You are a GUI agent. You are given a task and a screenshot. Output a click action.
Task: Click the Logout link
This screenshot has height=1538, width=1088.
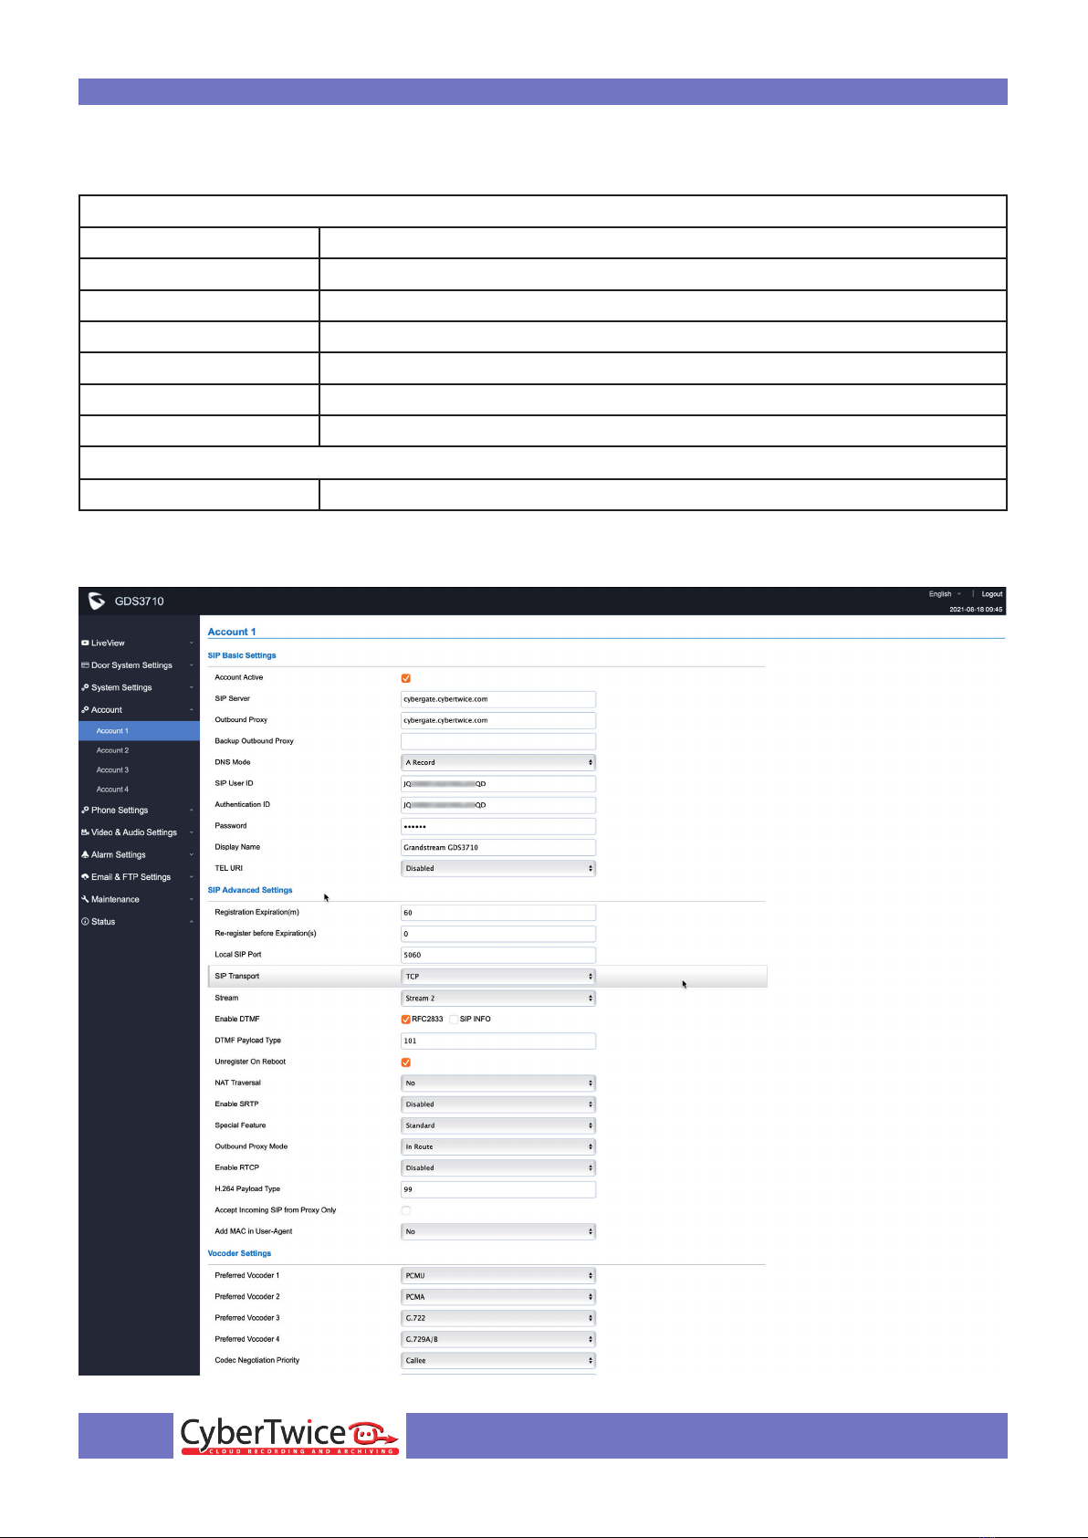pyautogui.click(x=991, y=594)
